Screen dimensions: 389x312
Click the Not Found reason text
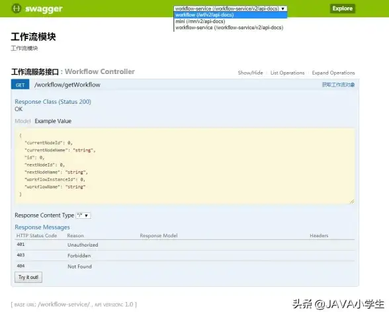(x=79, y=266)
